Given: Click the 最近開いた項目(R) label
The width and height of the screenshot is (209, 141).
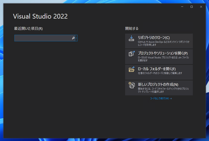Looking at the screenshot, I should 28,29.
